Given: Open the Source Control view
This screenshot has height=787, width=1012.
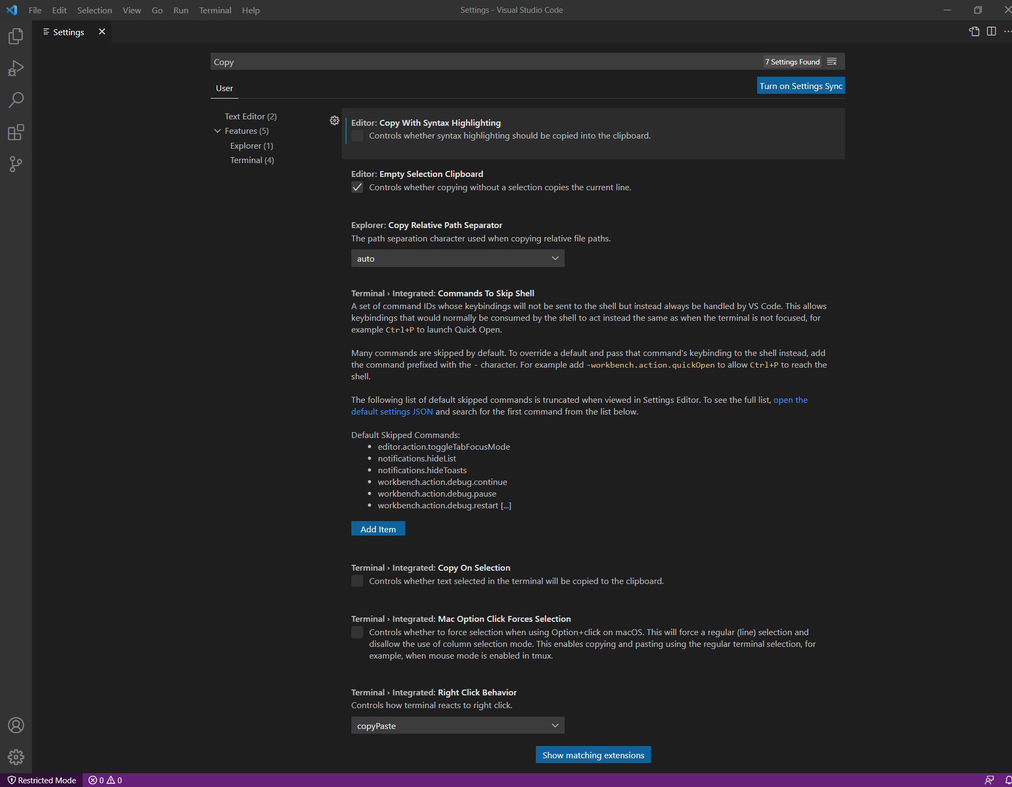Looking at the screenshot, I should [x=16, y=164].
